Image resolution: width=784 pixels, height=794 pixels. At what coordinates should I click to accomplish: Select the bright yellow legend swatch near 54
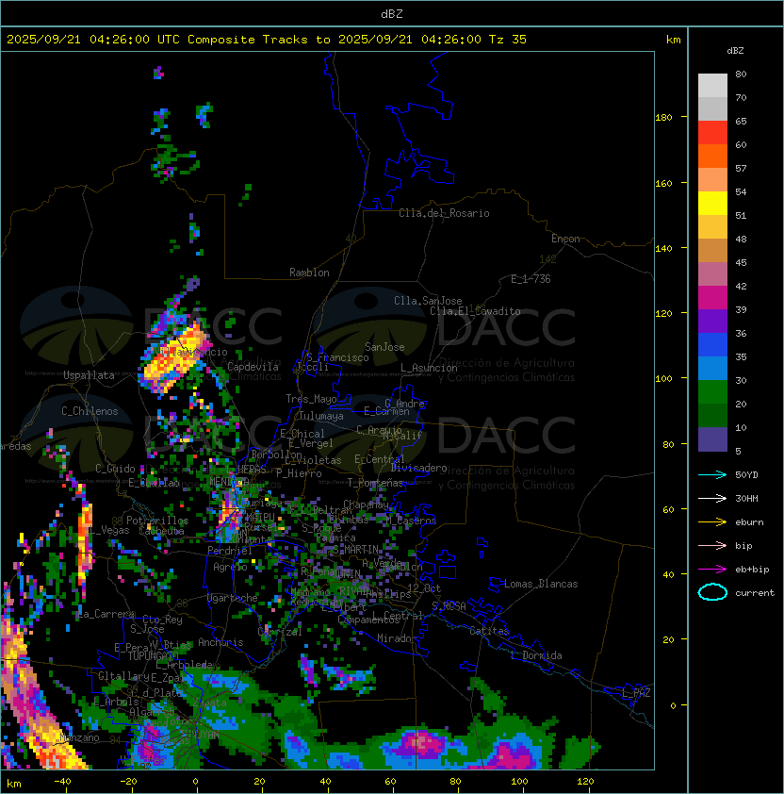[x=712, y=203]
